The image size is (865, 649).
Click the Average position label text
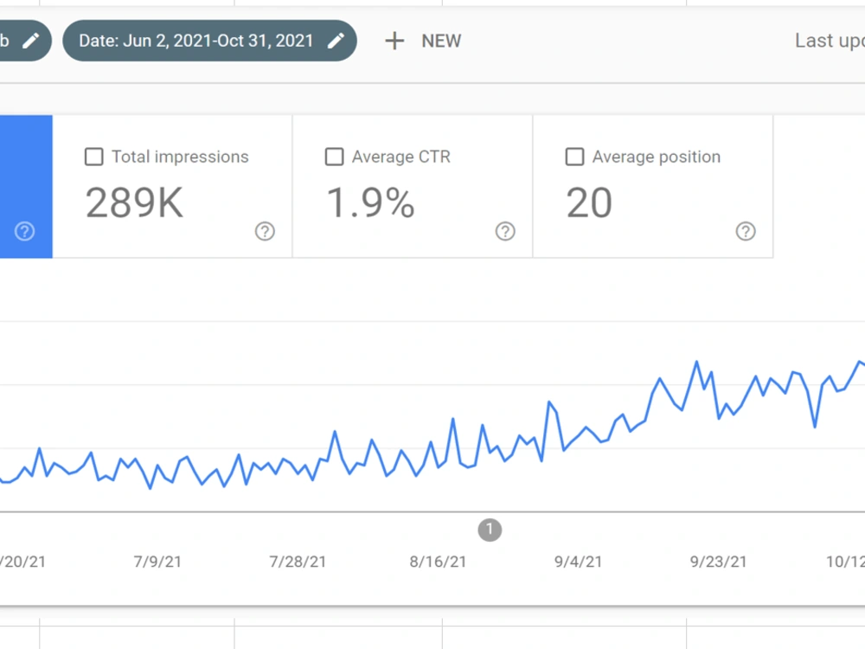pyautogui.click(x=657, y=157)
